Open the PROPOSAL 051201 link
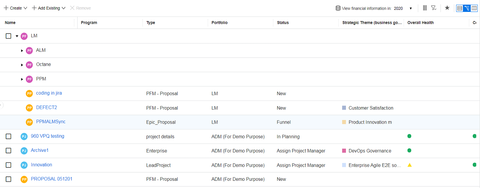Image resolution: width=480 pixels, height=188 pixels. tap(51, 179)
